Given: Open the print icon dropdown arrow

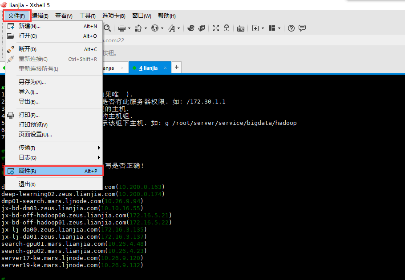Looking at the screenshot, I should 129,28.
